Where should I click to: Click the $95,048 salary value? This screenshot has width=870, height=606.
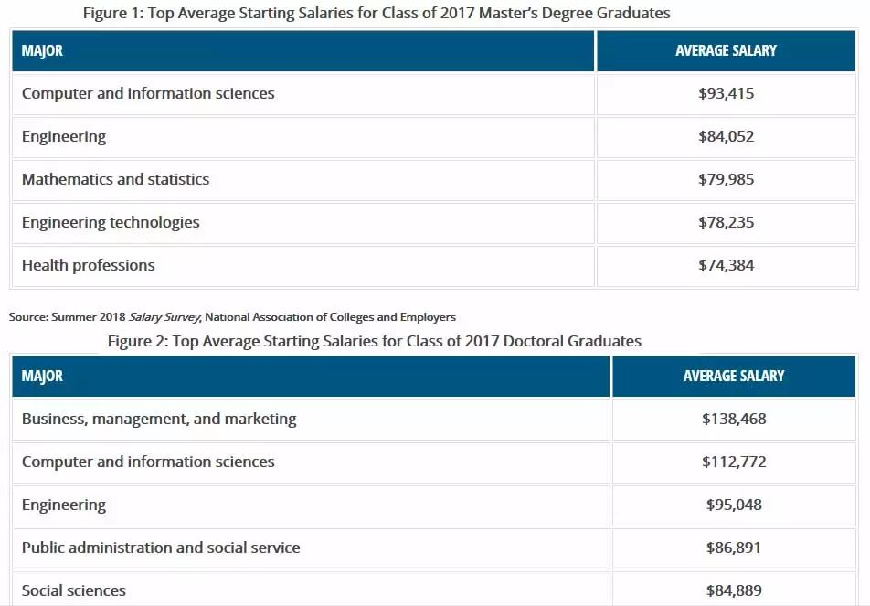click(x=734, y=505)
